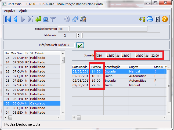
Task: Go to the next record arrow
Action: [23, 19]
